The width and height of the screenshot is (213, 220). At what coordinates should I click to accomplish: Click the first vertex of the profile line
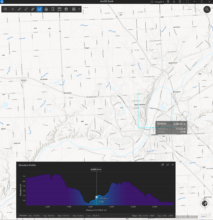pyautogui.click(x=138, y=94)
